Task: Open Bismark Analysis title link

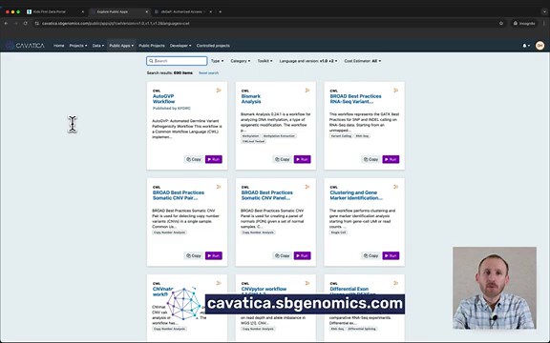Action: [x=251, y=99]
